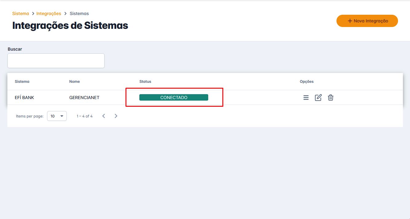Click the Nome column header
The width and height of the screenshot is (410, 219).
coord(74,82)
